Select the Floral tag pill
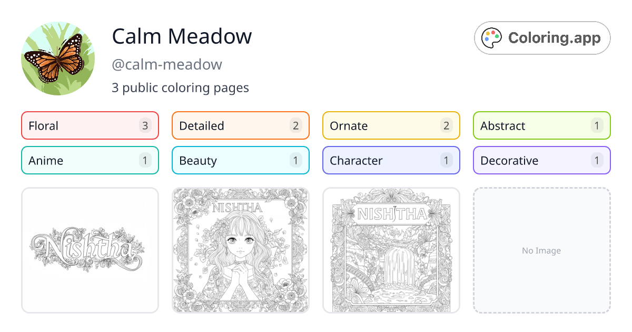The width and height of the screenshot is (632, 332). point(90,125)
